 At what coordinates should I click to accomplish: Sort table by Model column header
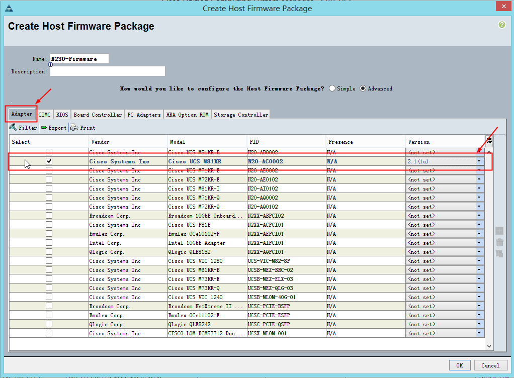point(207,142)
